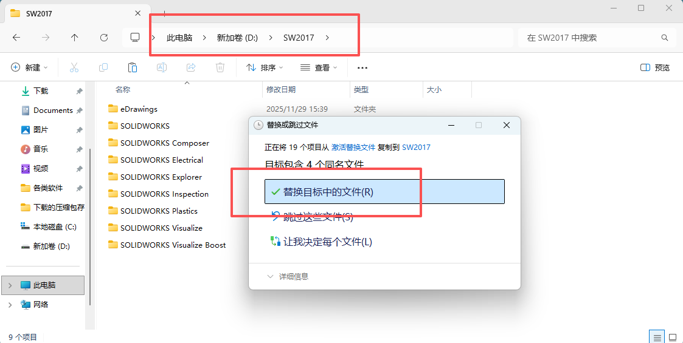This screenshot has width=683, height=343.
Task: Open the more options ellipsis menu
Action: click(362, 68)
